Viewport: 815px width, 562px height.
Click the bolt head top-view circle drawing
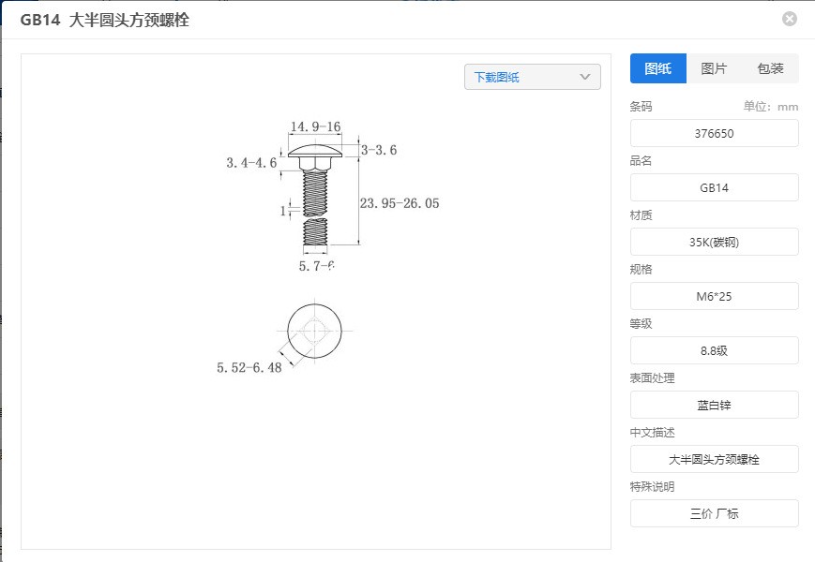[x=314, y=331]
